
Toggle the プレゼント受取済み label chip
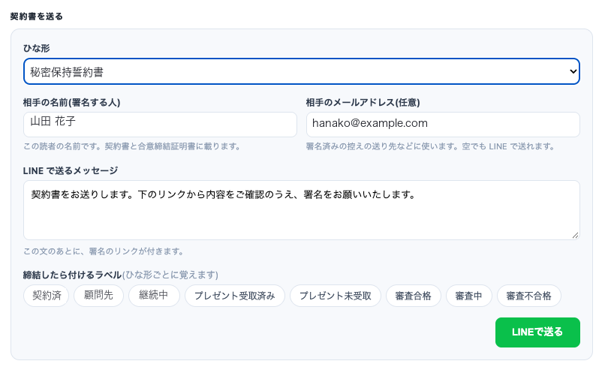coord(235,296)
